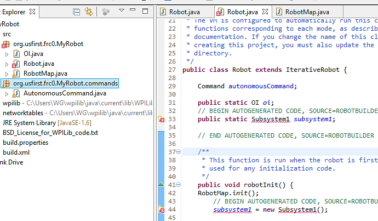The height and width of the screenshot is (221, 378).
Task: Select build.xml file
Action: [x=16, y=152]
